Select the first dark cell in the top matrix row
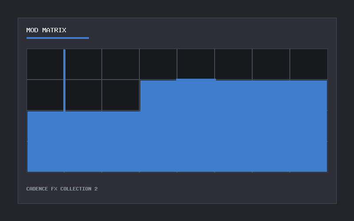The image size is (354, 221). pos(45,64)
